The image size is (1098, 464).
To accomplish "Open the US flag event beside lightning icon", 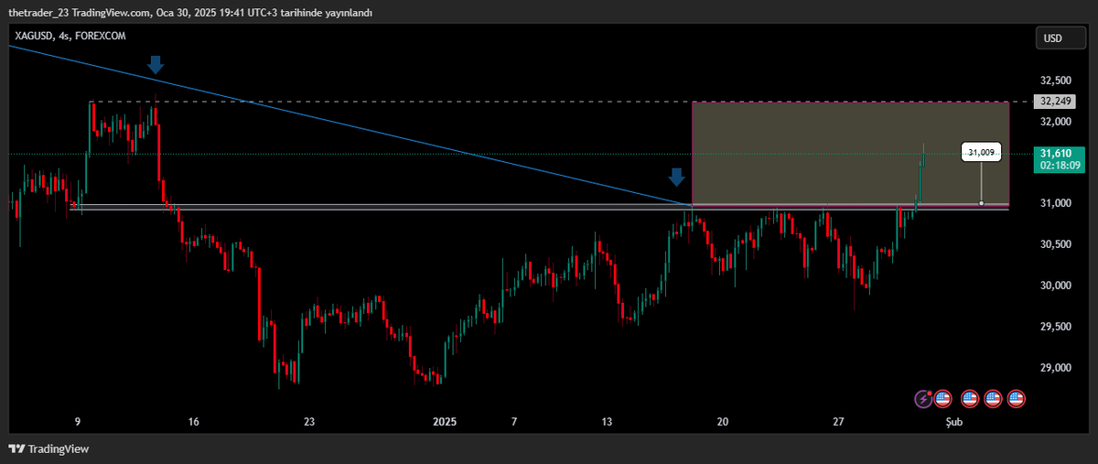I will coord(943,398).
